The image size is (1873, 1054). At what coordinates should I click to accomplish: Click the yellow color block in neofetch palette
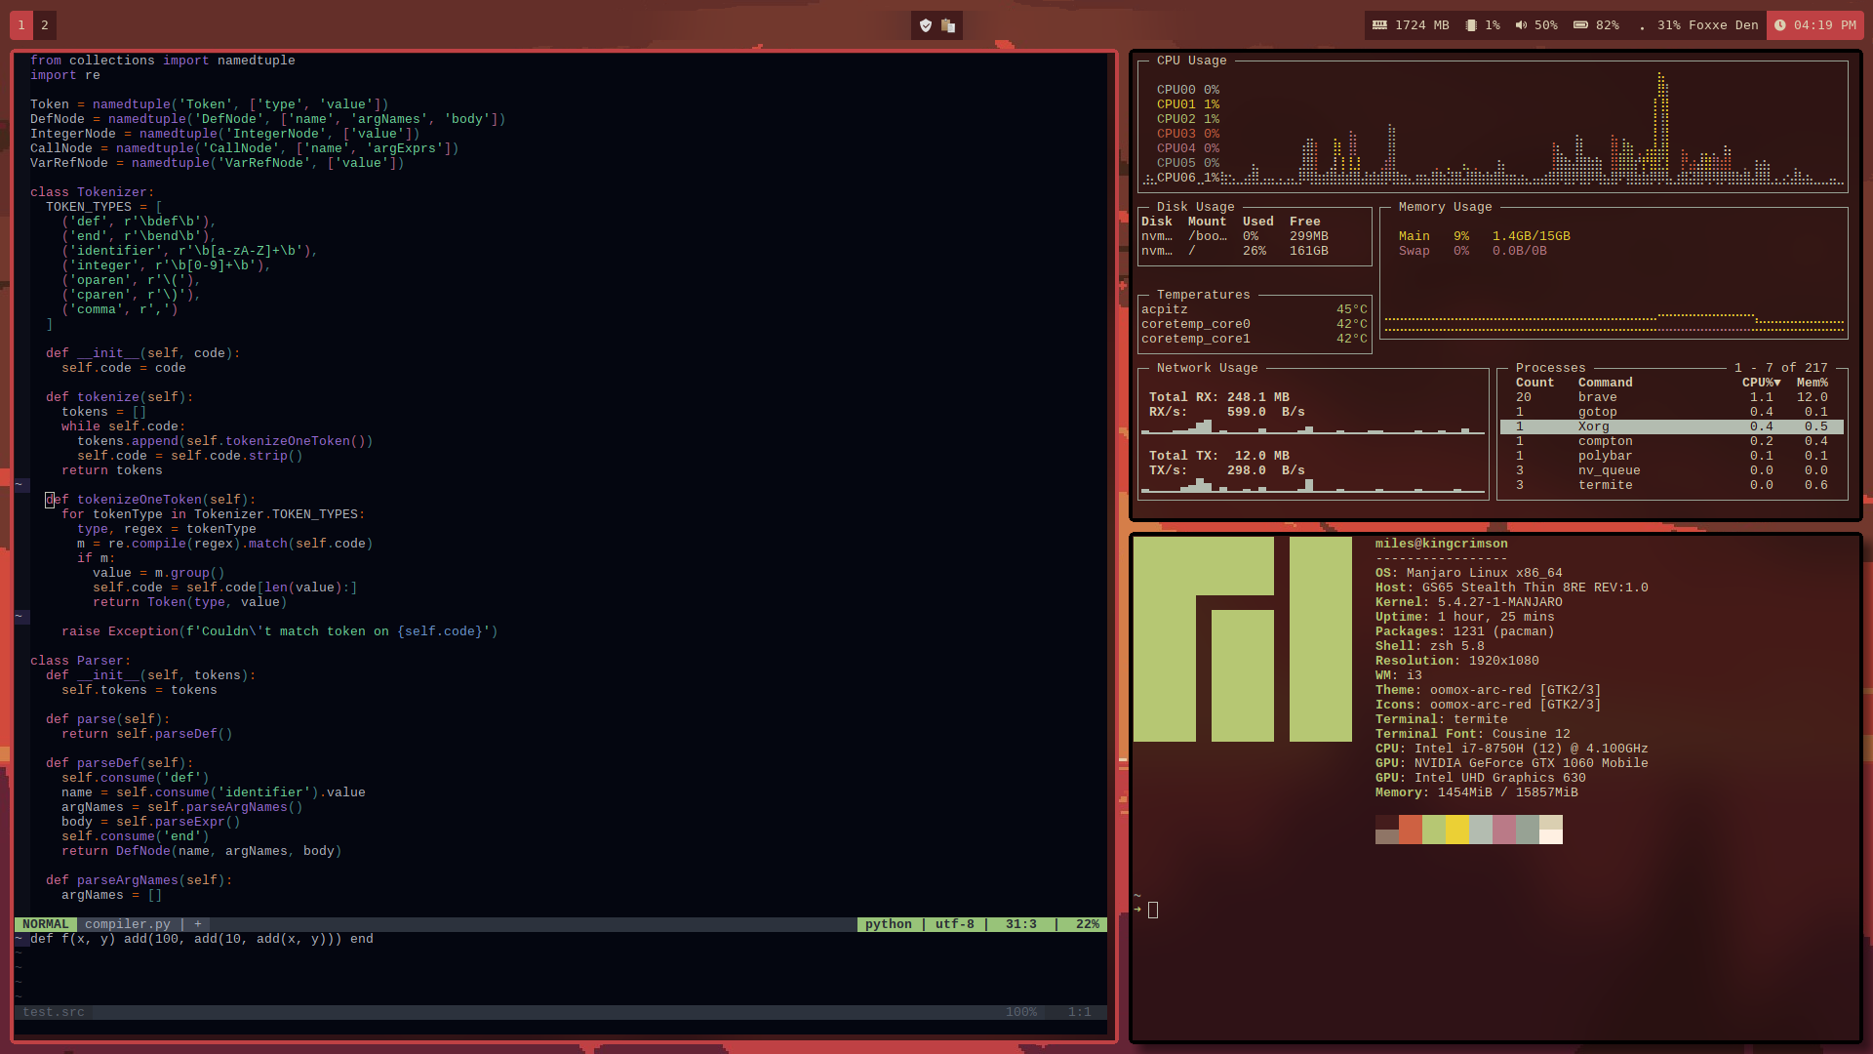(x=1456, y=830)
